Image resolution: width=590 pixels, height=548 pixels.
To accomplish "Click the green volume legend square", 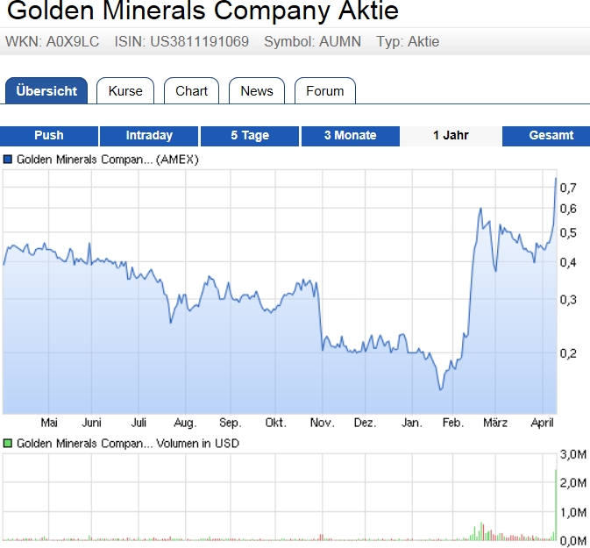I will (8, 444).
